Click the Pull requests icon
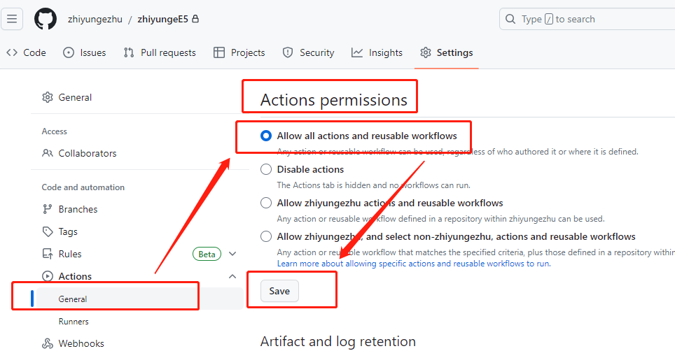This screenshot has width=675, height=351. 129,52
